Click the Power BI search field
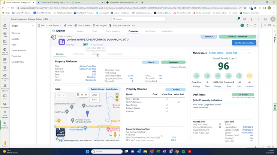This screenshot has width=277, height=155. [x=139, y=19]
